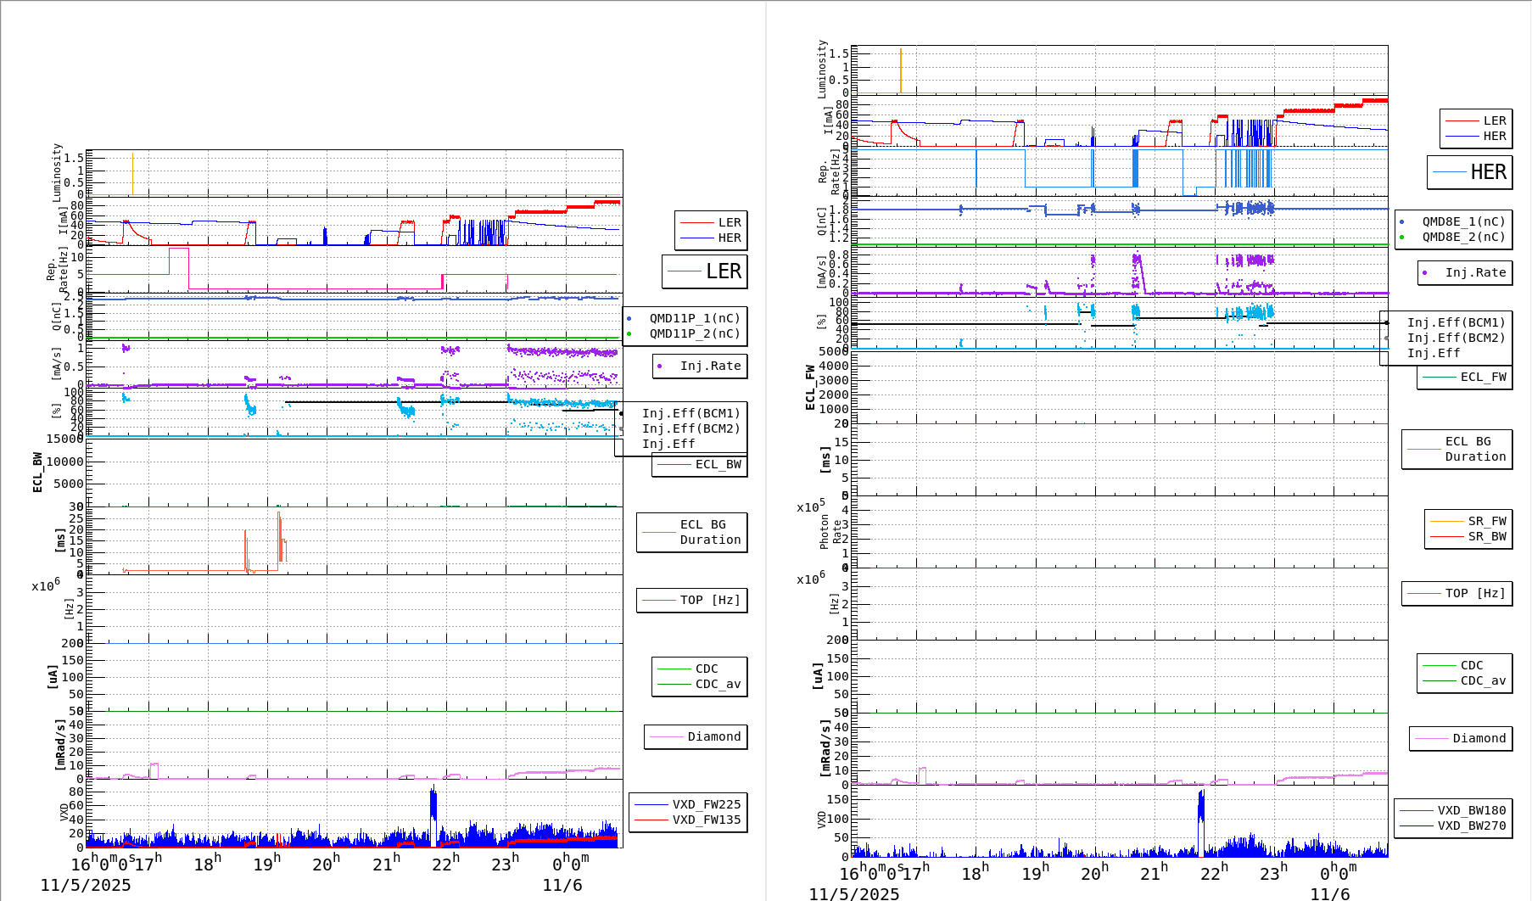Click the tall blue VXD spike in left plot
Screen dimensions: 1532x901
tap(433, 806)
